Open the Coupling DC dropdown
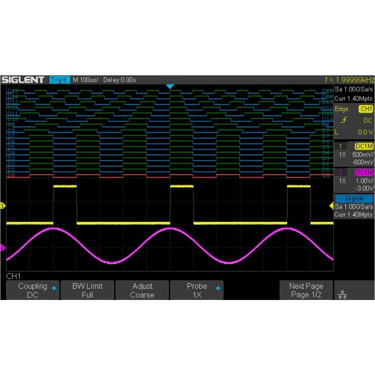The height and width of the screenshot is (375, 375). 33,290
